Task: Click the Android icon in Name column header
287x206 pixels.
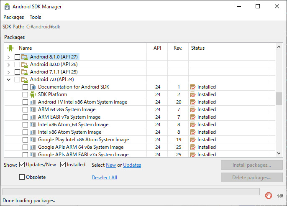Action: click(10, 48)
